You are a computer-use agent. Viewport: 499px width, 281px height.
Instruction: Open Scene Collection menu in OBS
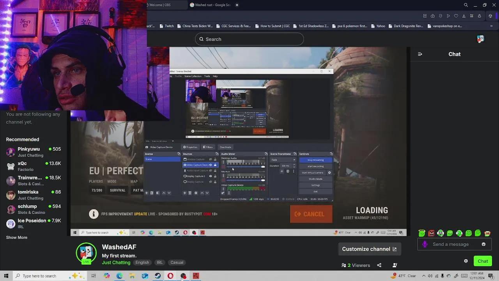(193, 76)
